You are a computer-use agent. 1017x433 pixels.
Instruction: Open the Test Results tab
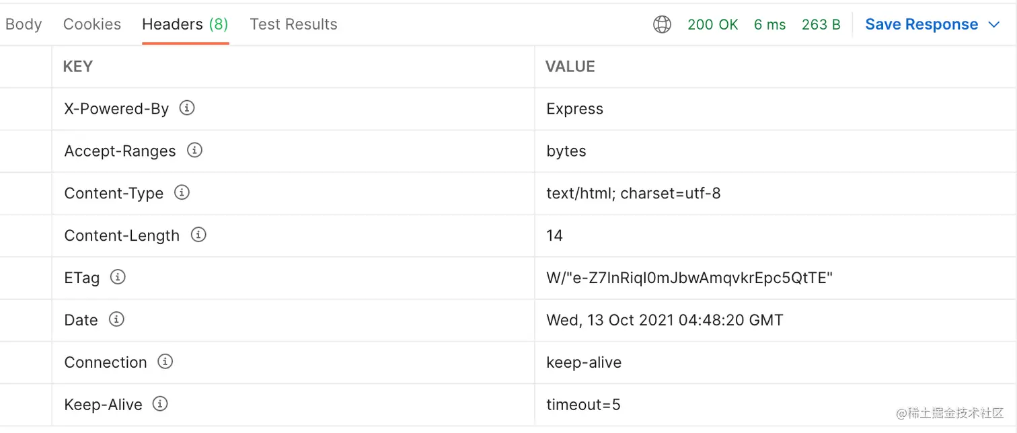tap(293, 25)
